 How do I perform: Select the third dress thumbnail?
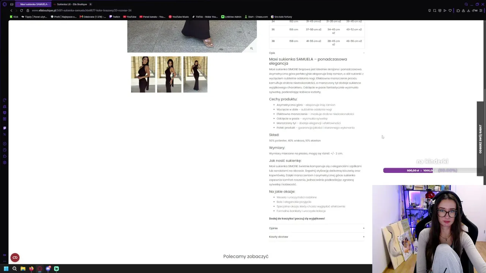click(x=195, y=74)
